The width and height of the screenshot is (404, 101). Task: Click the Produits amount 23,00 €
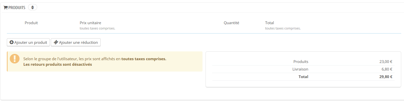tap(386, 61)
